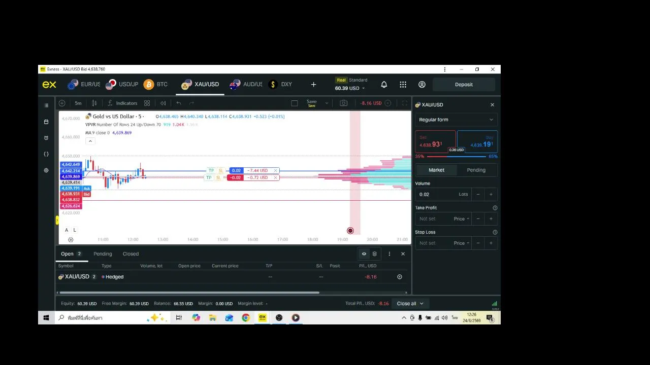Switch to grouped positions view icon
650x365 pixels.
click(364, 254)
